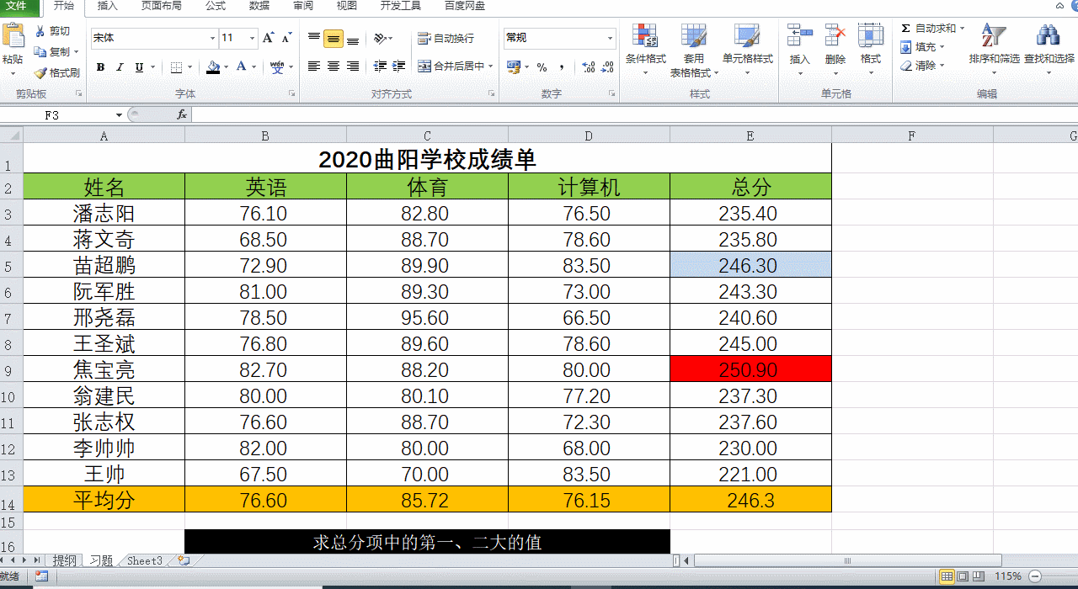Click the insert function fx icon
This screenshot has width=1078, height=589.
[181, 114]
